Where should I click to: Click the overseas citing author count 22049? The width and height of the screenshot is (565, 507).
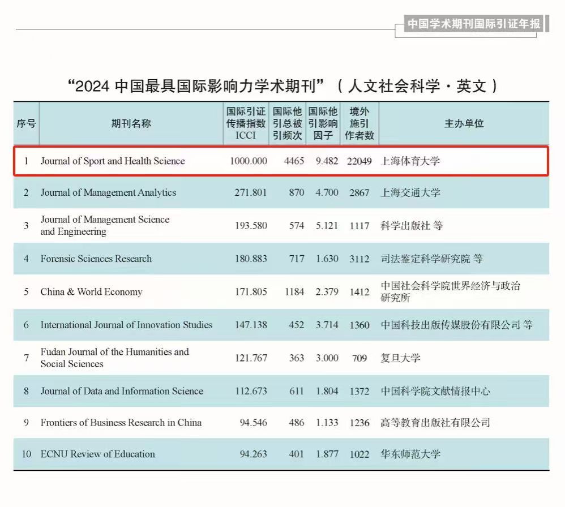359,161
